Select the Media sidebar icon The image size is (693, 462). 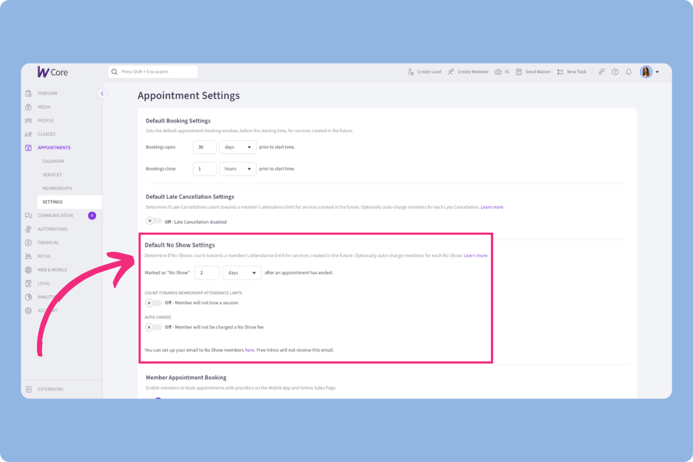28,107
